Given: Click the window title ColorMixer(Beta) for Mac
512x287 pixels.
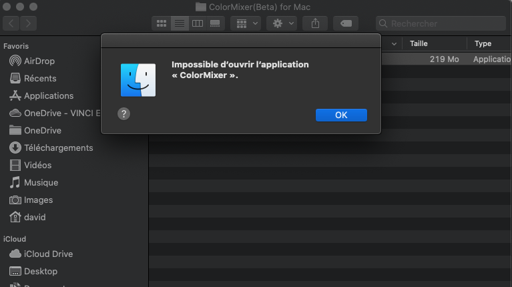Looking at the screenshot, I should (x=260, y=7).
